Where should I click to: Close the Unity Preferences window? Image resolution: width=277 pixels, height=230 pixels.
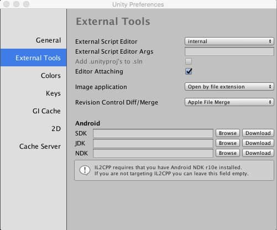pyautogui.click(x=6, y=4)
